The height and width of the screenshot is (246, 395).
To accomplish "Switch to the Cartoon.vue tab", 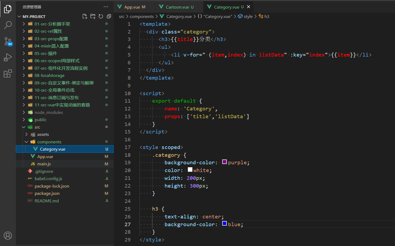I will (x=179, y=7).
